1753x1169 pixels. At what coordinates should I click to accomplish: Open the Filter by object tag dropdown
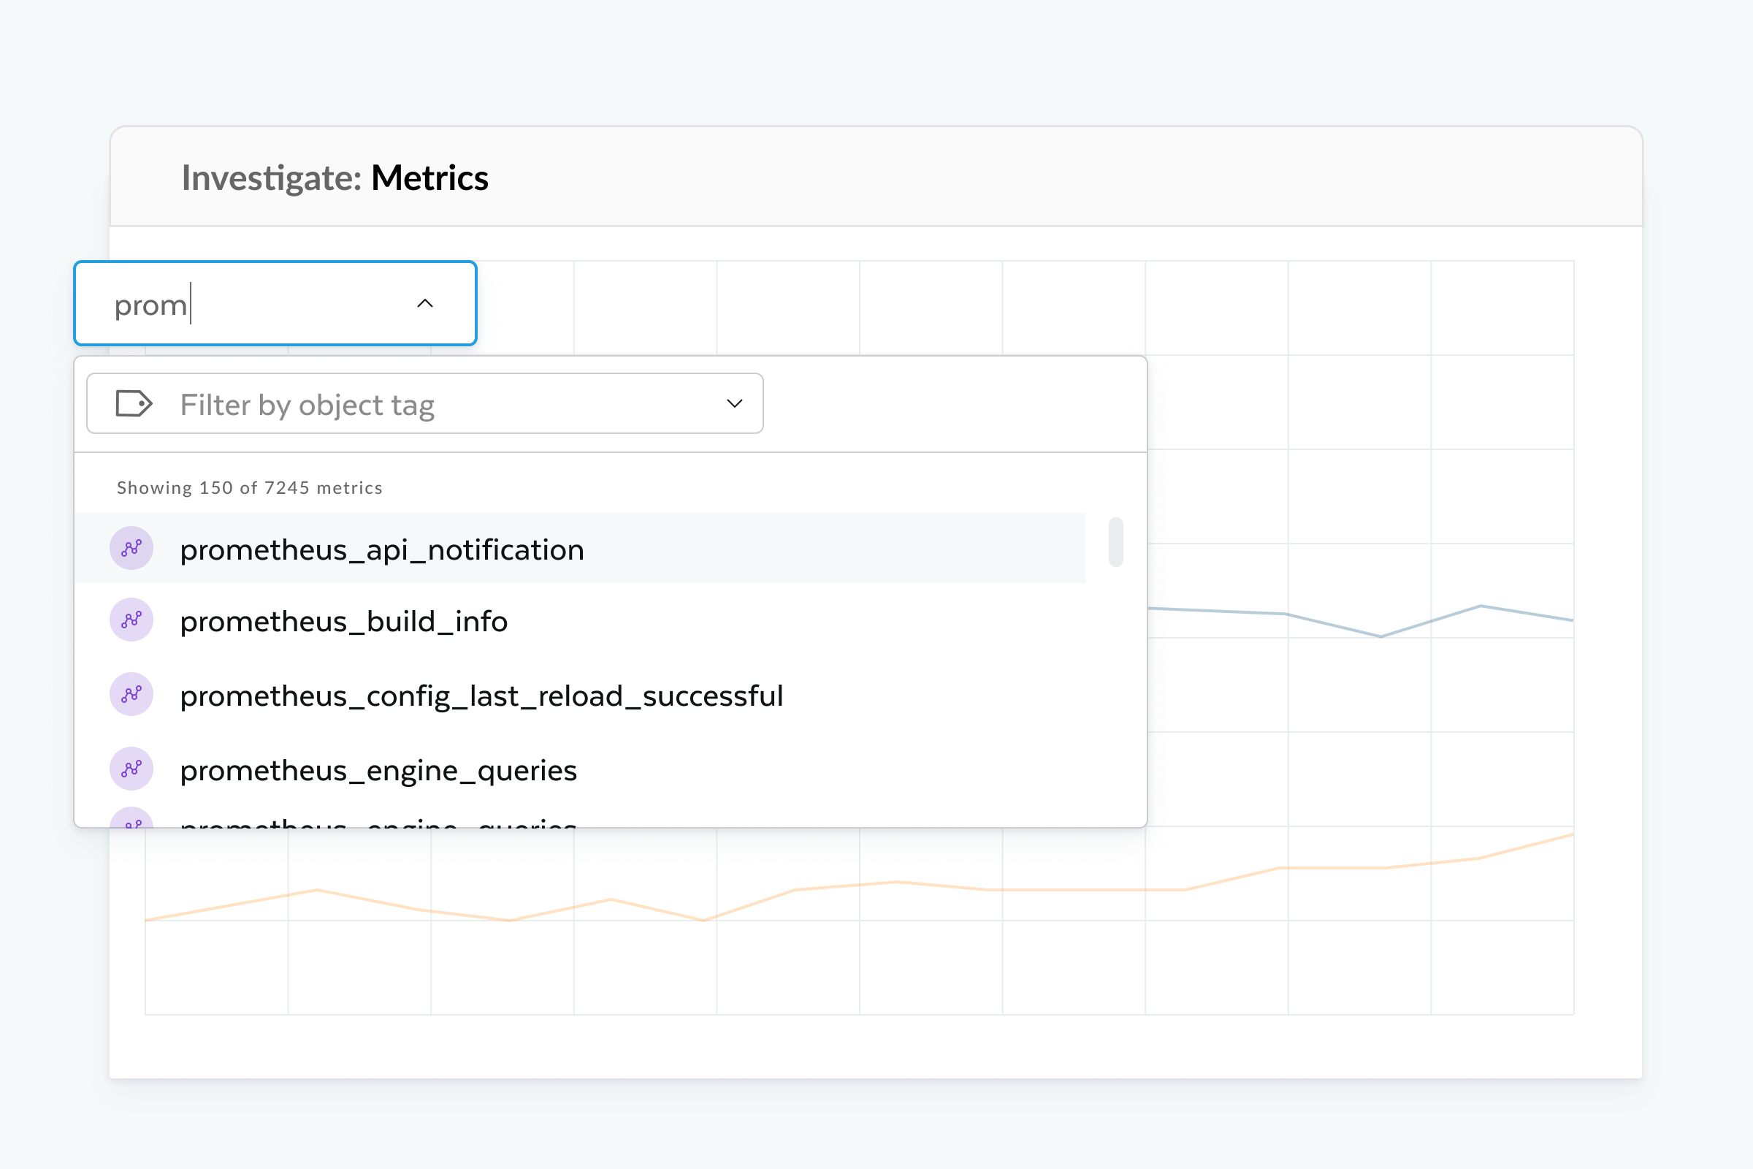(425, 403)
